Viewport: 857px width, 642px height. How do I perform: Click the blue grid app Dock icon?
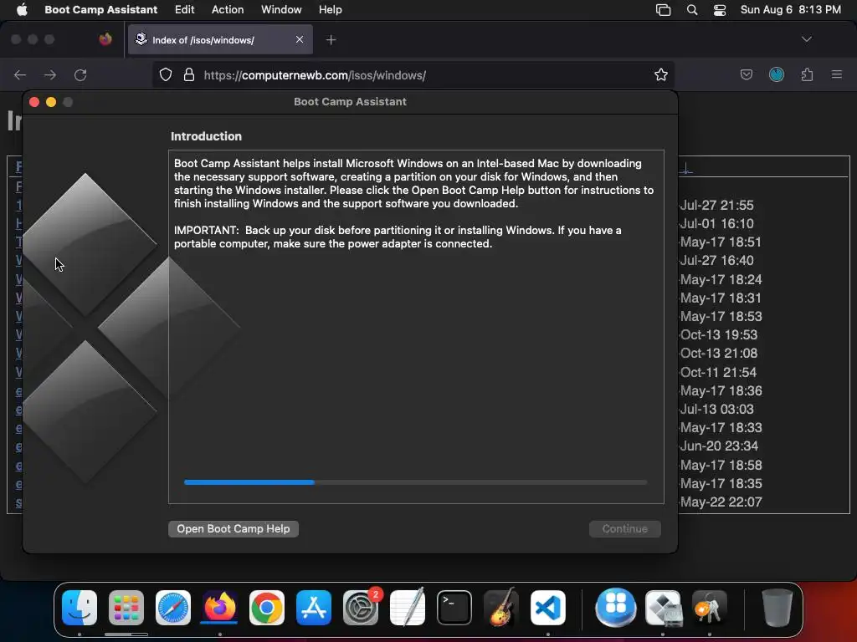pos(616,608)
